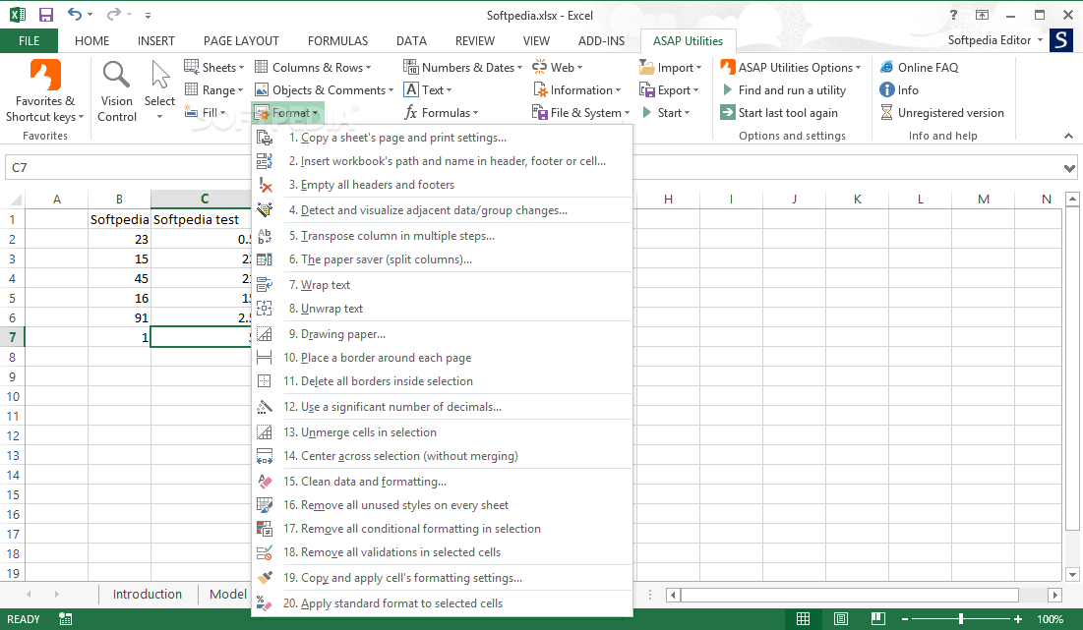Open the Formulas dropdown in ASAP ribbon
Image resolution: width=1083 pixels, height=630 pixels.
click(x=442, y=112)
